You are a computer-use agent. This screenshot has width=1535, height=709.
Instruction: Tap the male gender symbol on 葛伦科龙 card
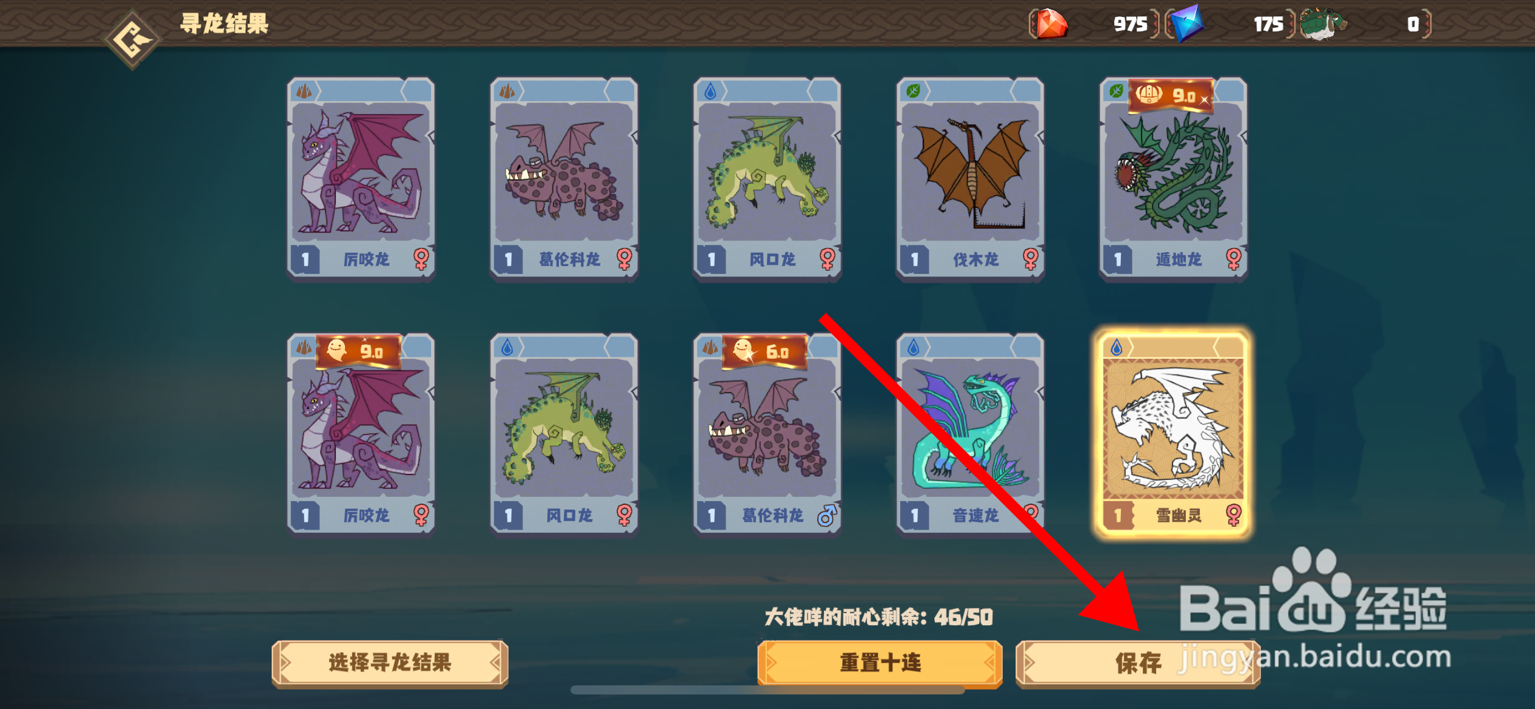click(x=827, y=516)
